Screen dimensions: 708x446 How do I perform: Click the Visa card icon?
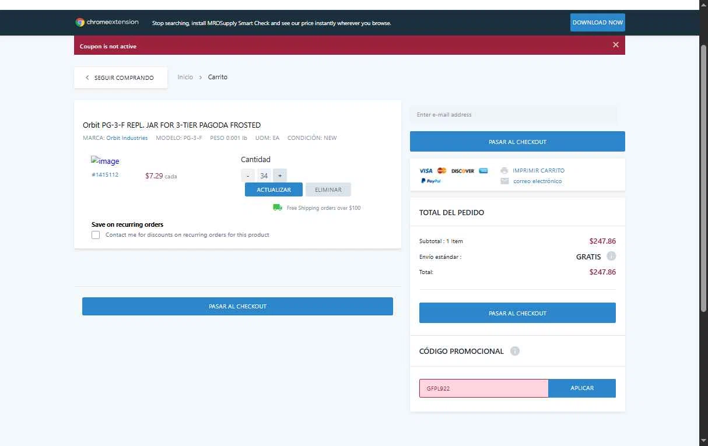(x=426, y=171)
